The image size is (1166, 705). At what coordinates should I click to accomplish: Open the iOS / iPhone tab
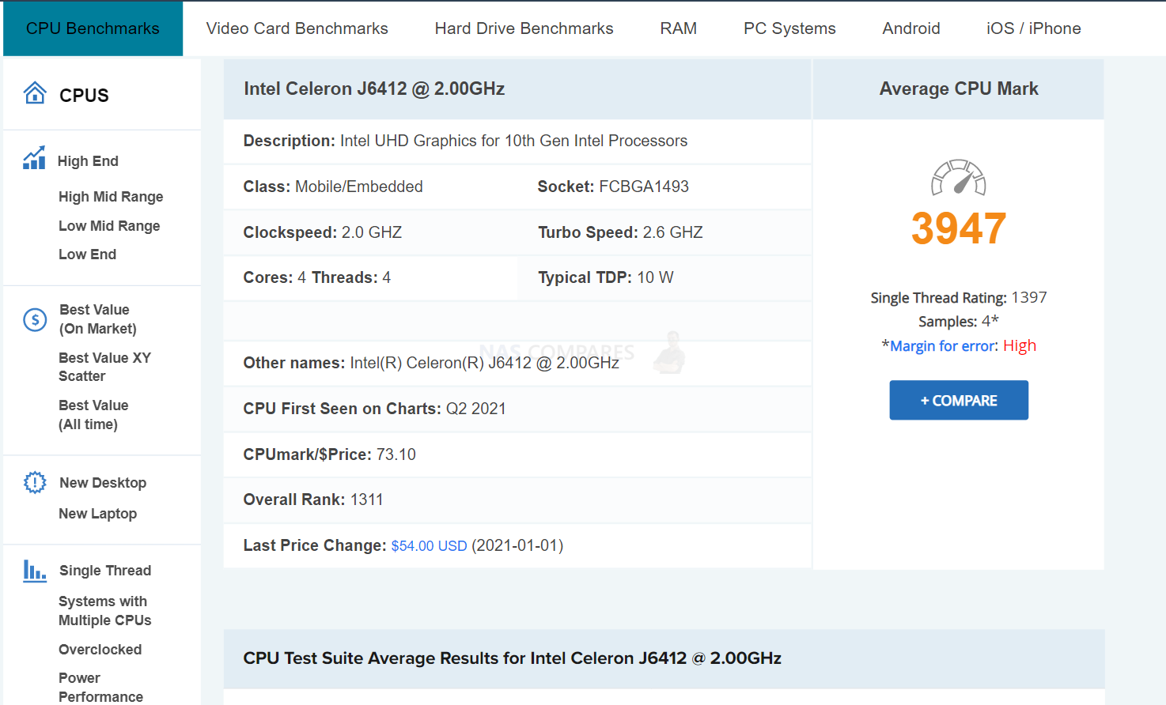pyautogui.click(x=1033, y=28)
